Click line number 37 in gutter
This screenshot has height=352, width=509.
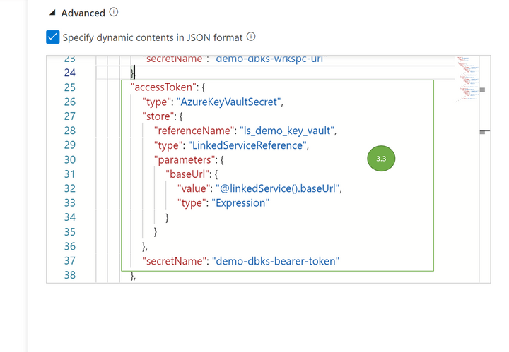coord(70,261)
